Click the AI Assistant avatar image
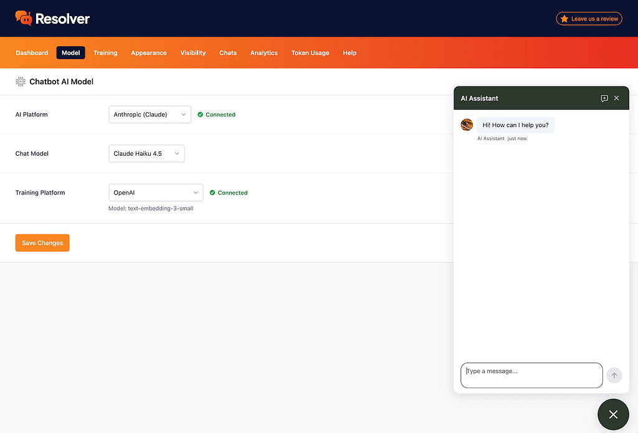This screenshot has width=638, height=433. click(x=467, y=125)
